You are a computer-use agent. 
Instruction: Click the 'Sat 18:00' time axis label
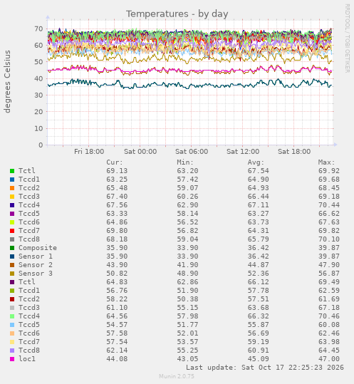(294, 152)
